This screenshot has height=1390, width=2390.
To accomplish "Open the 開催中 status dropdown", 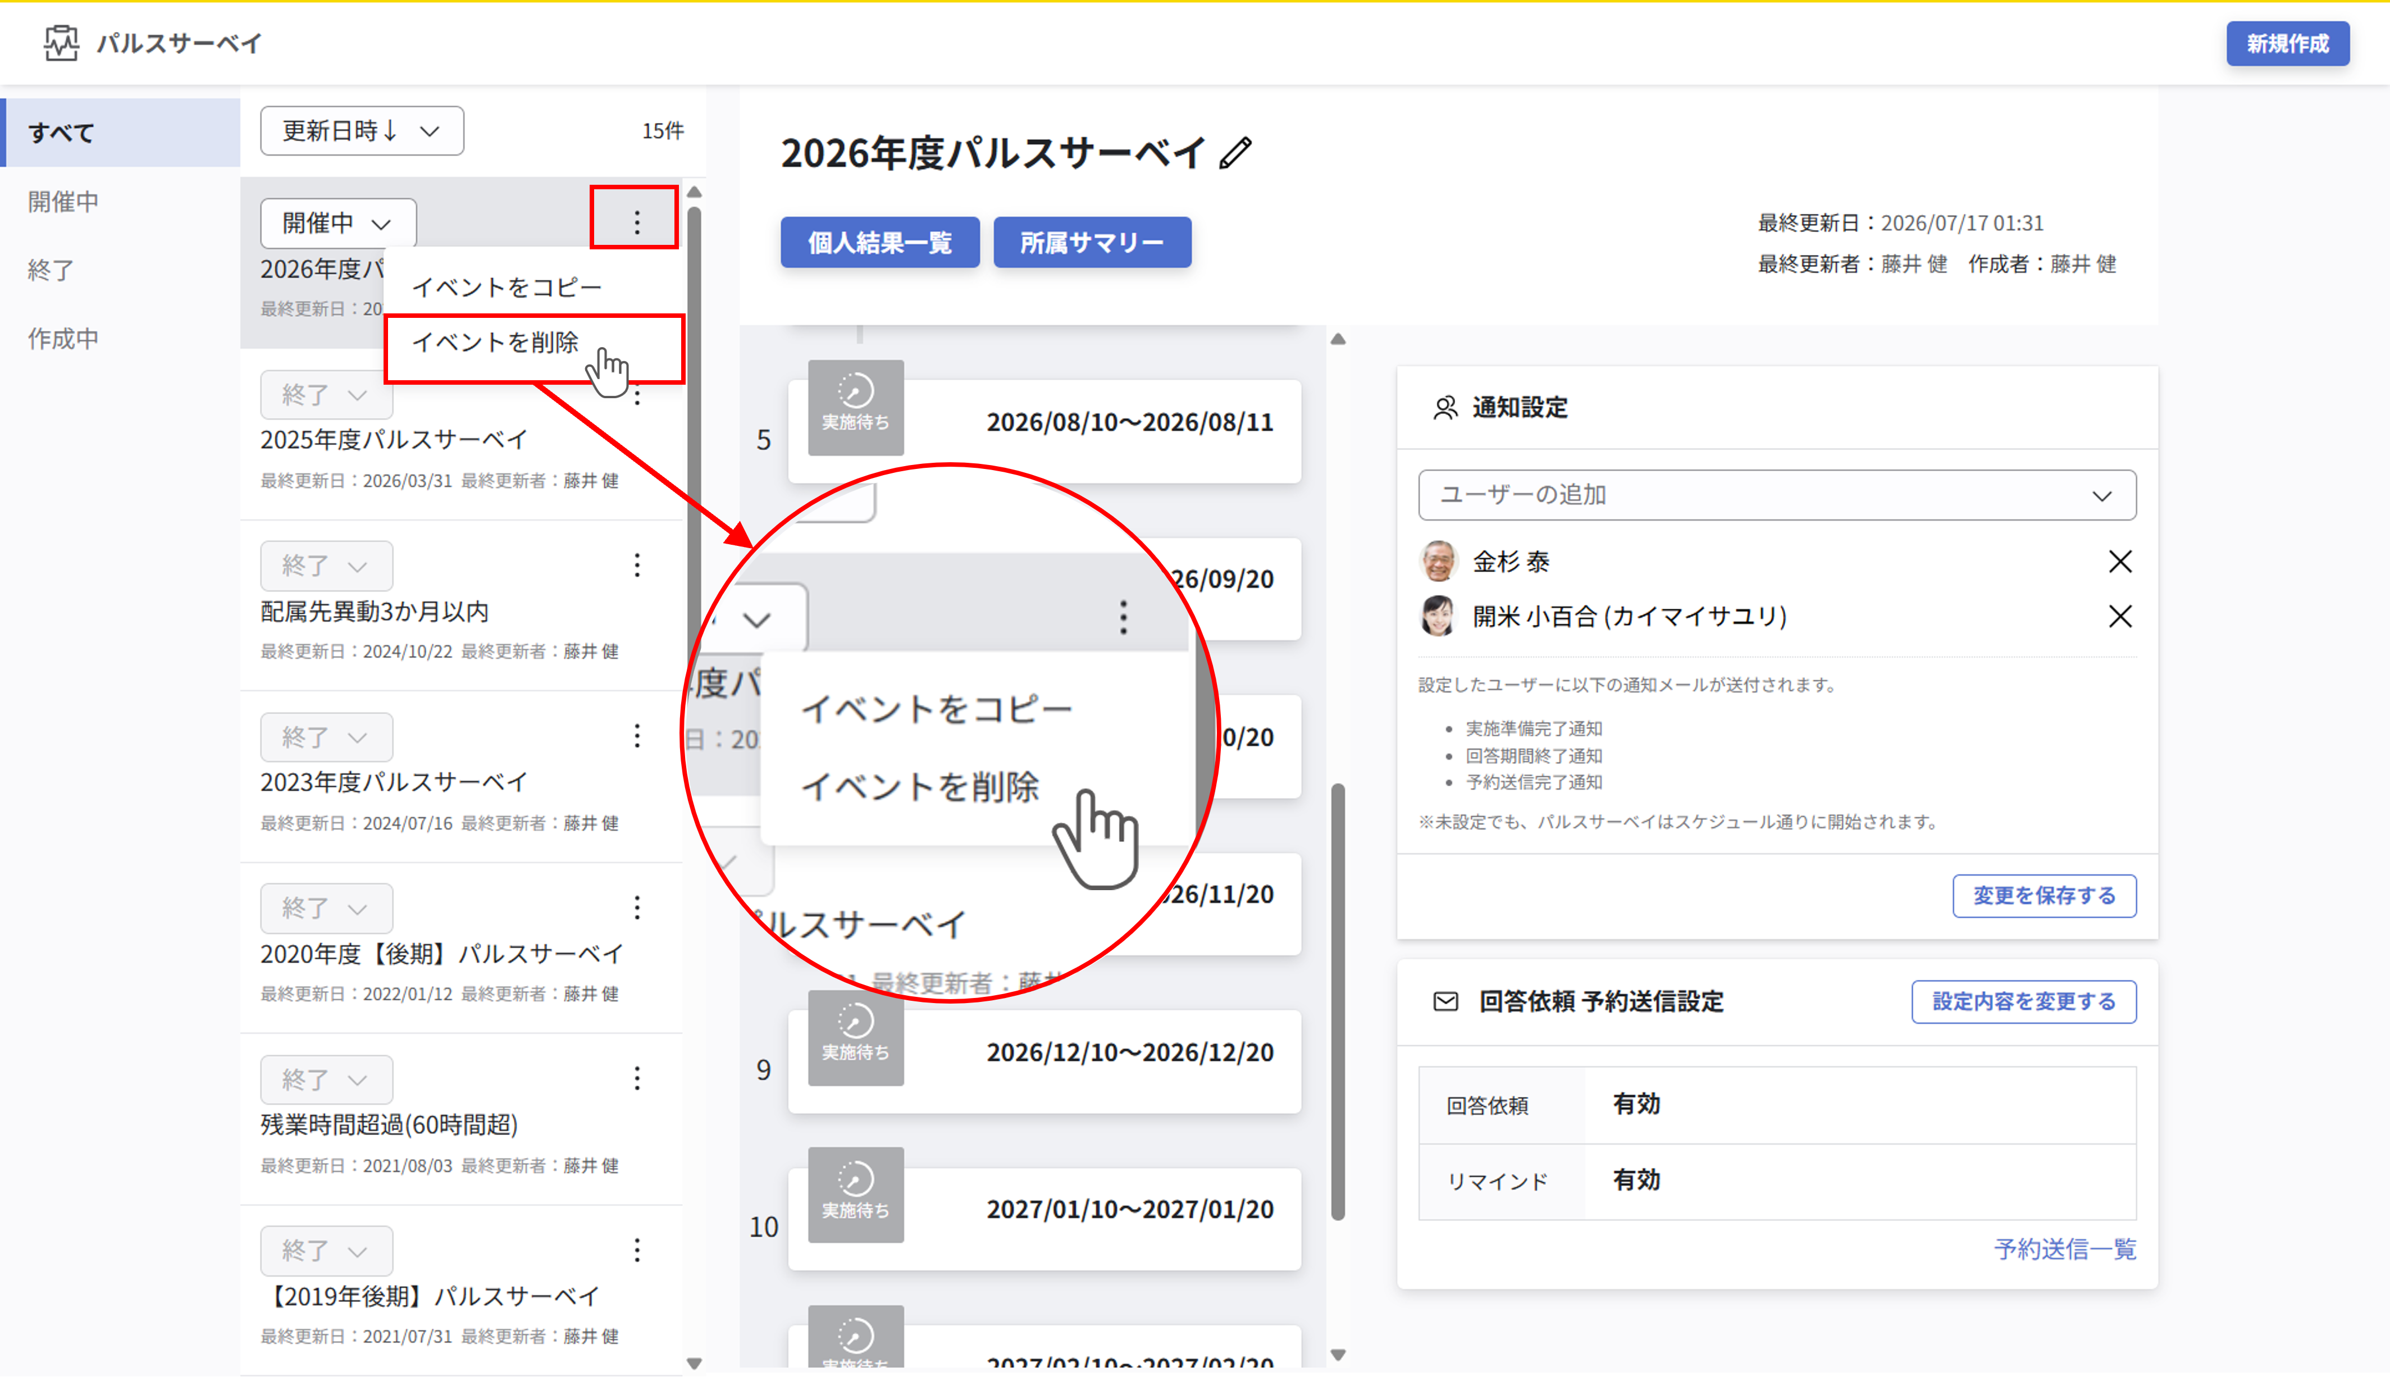I will (337, 223).
